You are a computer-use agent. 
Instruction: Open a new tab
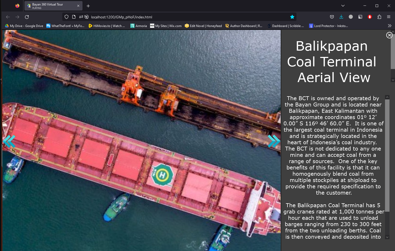pyautogui.click(x=88, y=6)
